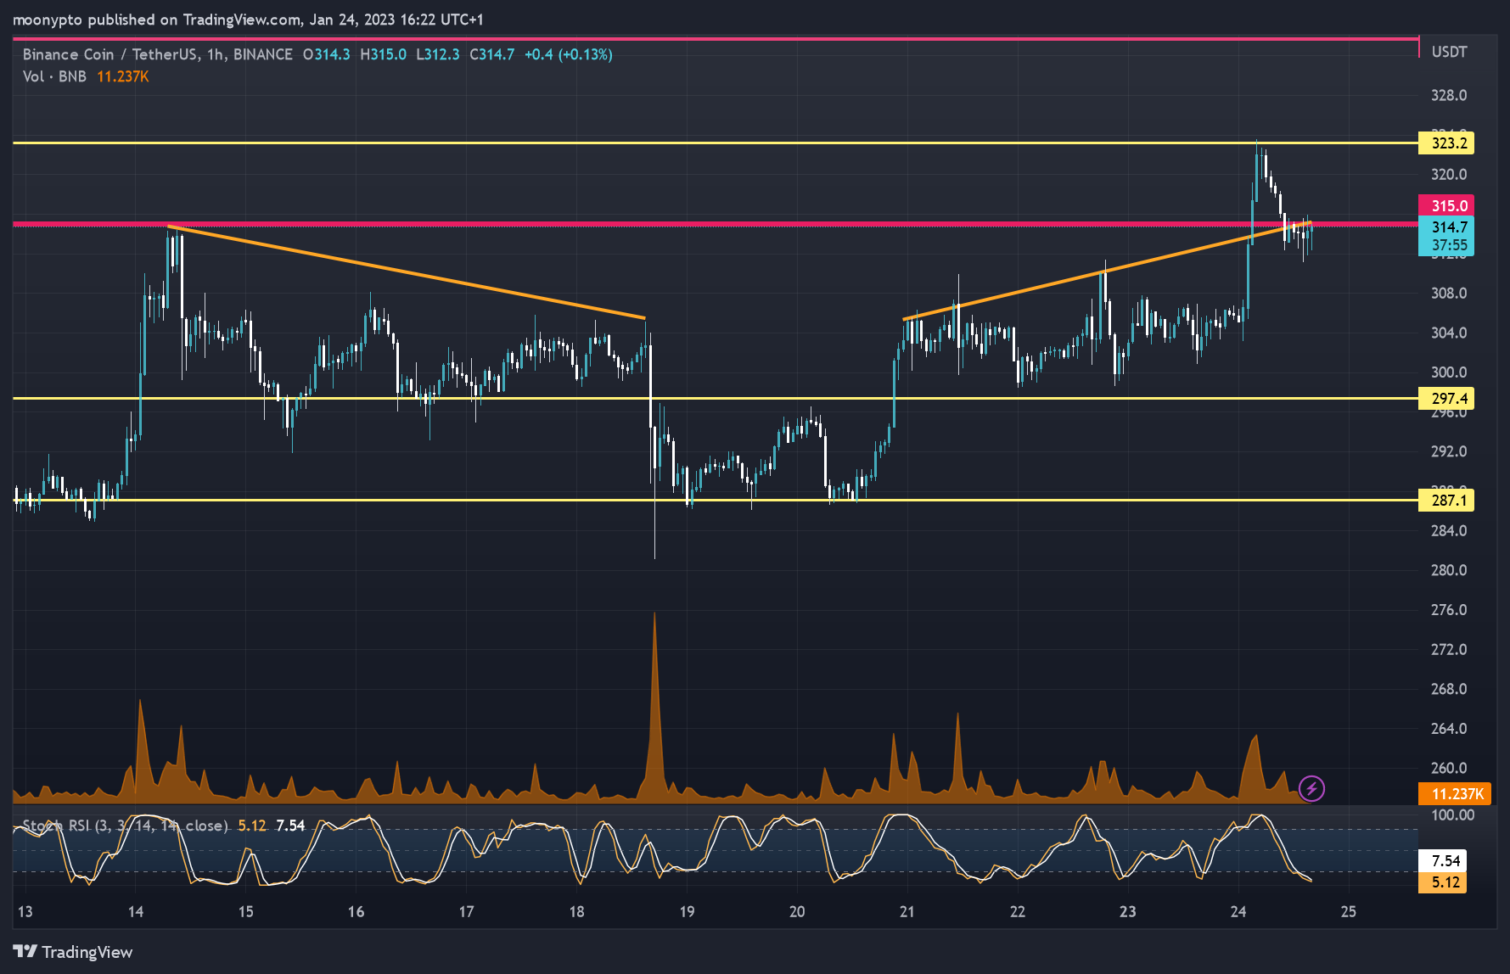Click the 280.0 price scale value
Viewport: 1510px width, 974px height.
click(1449, 570)
